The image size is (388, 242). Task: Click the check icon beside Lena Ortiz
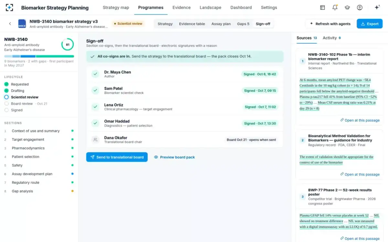point(95,107)
